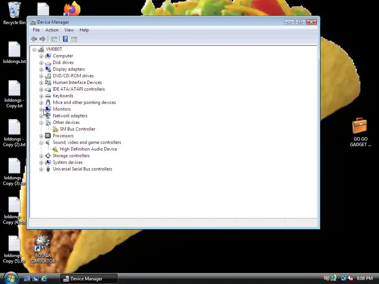The image size is (379, 284).
Task: Collapse Sound, video and game controllers
Action: pyautogui.click(x=41, y=143)
